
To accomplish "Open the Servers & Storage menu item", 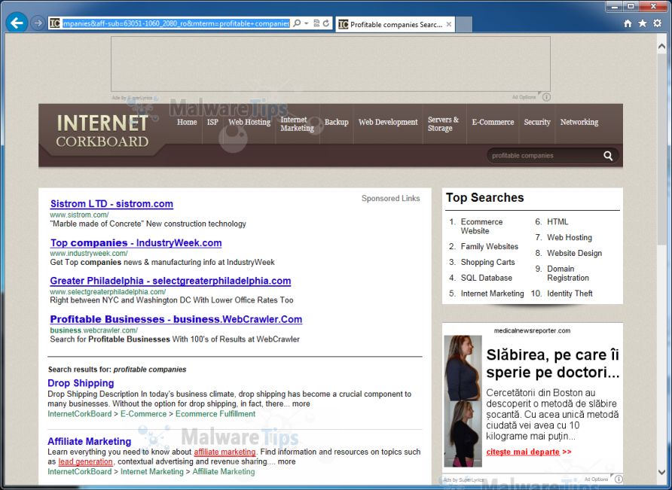I will tap(443, 123).
